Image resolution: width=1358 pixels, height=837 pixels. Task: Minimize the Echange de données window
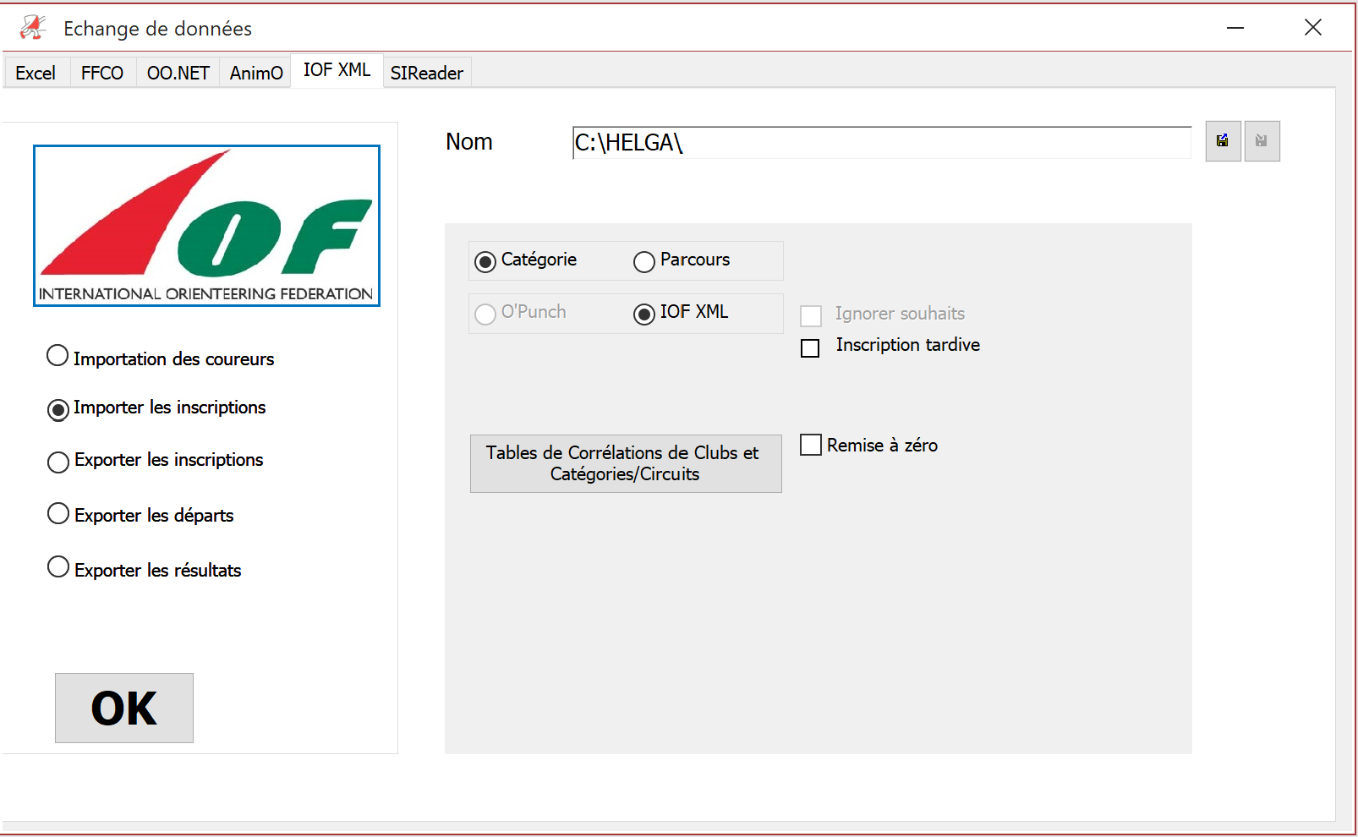pos(1235,28)
